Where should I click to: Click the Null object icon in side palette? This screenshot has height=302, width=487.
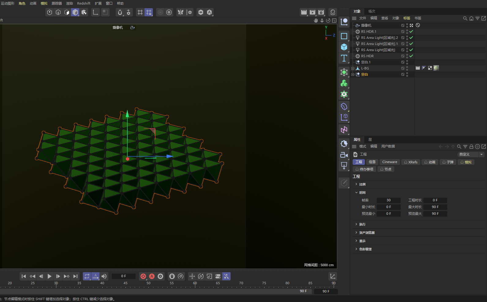point(344,22)
